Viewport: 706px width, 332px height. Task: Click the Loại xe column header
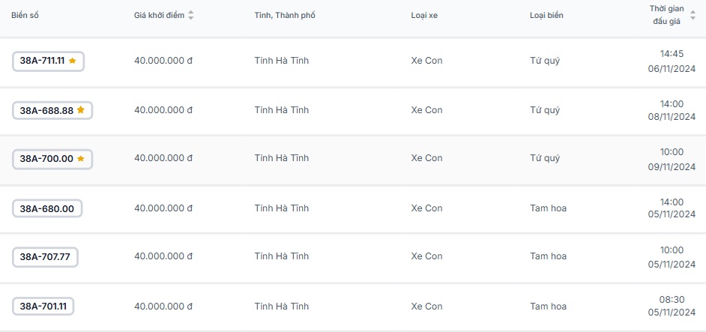pyautogui.click(x=424, y=15)
